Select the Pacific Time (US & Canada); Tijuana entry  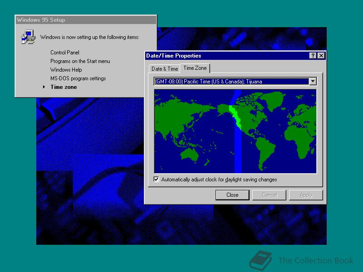pos(231,81)
